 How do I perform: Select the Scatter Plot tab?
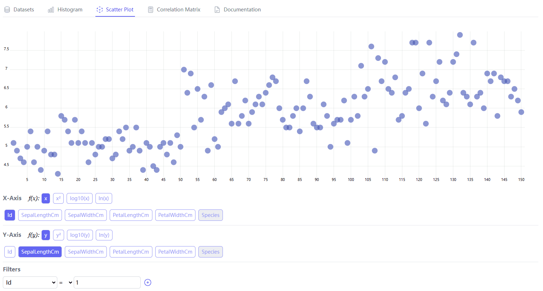(115, 10)
